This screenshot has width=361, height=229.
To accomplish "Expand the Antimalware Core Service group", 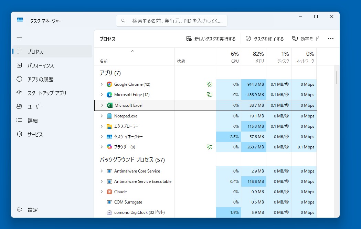I will pyautogui.click(x=102, y=171).
